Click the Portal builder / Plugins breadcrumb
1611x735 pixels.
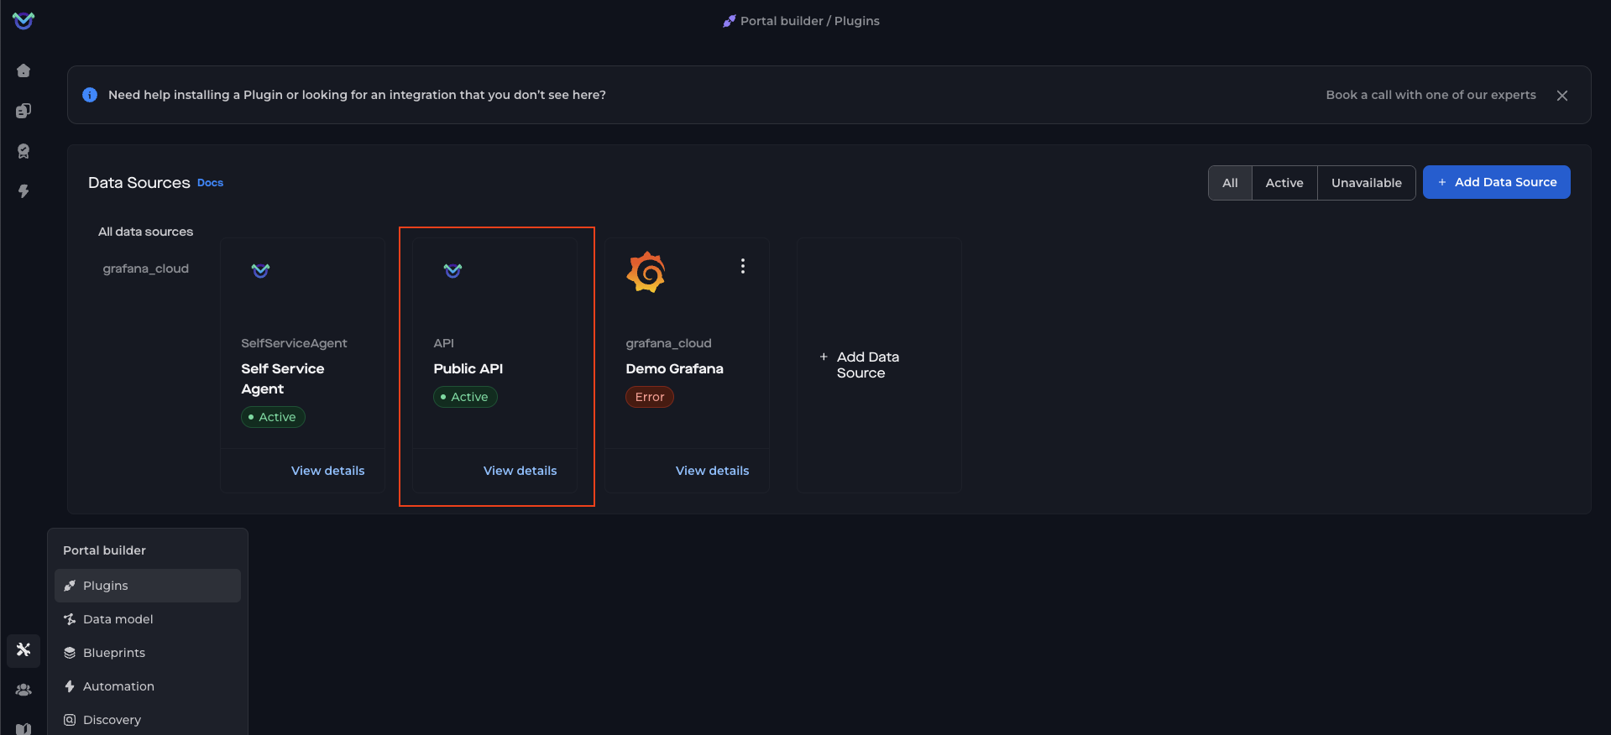[x=809, y=21]
